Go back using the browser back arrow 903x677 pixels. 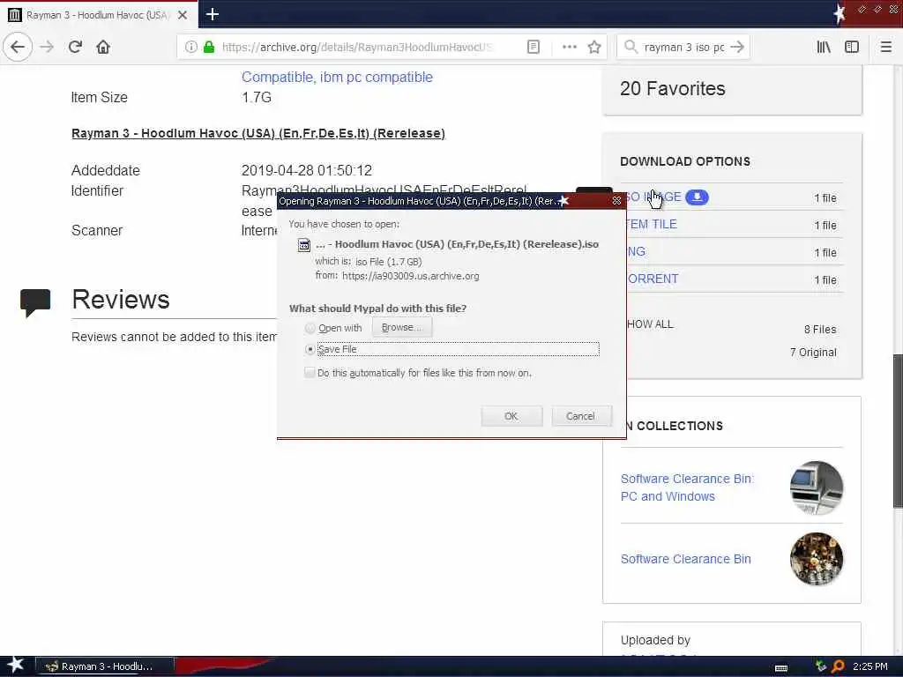click(x=18, y=47)
